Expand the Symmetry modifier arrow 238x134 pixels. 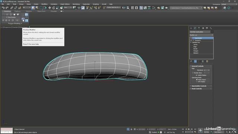click(x=193, y=40)
